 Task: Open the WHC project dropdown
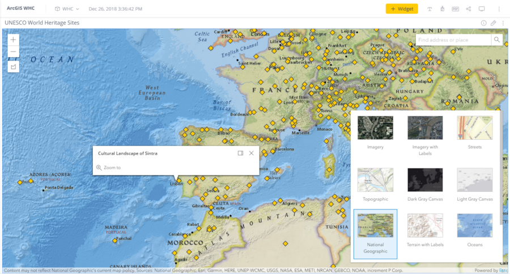click(x=67, y=9)
